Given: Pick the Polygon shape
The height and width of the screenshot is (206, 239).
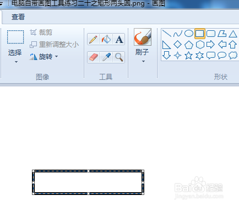Looking at the screenshot, I should coord(222,34).
